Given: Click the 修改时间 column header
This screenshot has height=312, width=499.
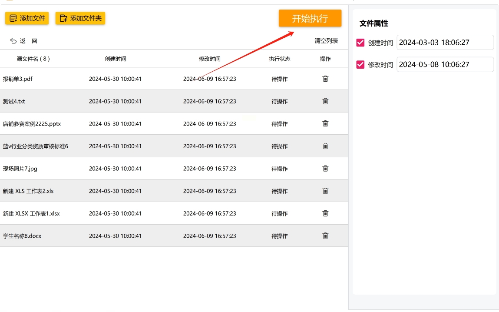Looking at the screenshot, I should [x=210, y=59].
